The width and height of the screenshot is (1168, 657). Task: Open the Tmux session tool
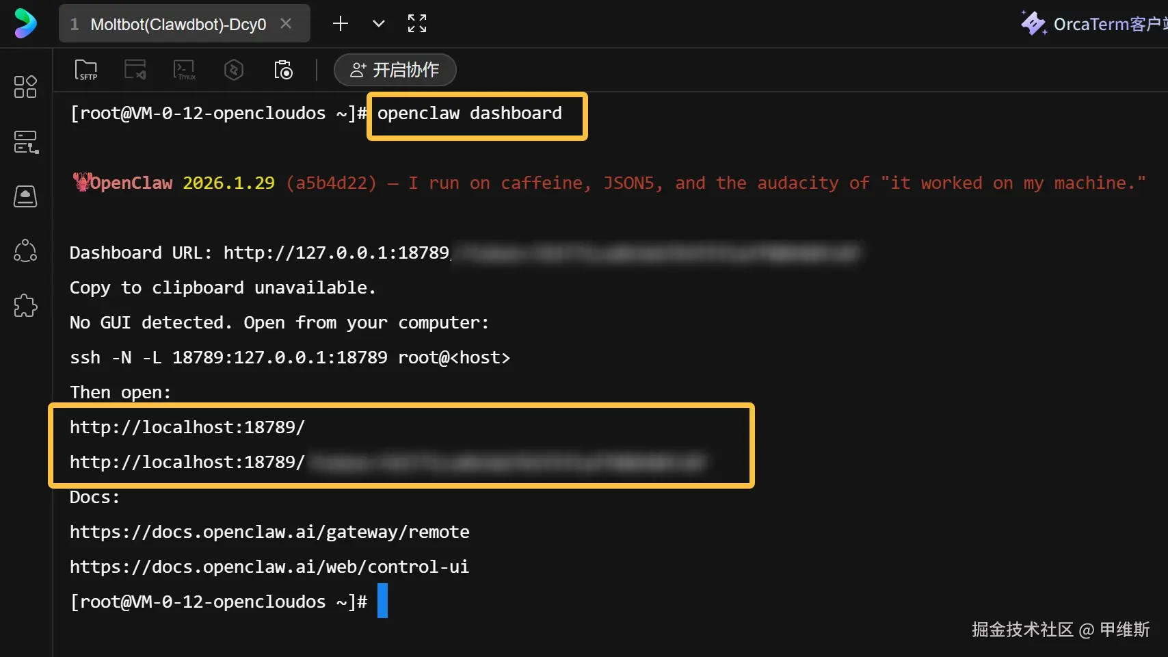tap(185, 70)
